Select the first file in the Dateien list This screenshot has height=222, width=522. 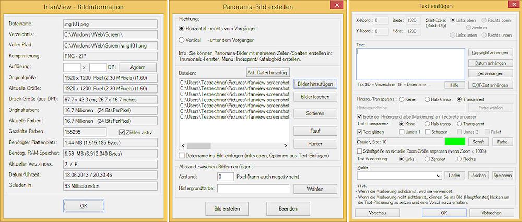click(235, 81)
